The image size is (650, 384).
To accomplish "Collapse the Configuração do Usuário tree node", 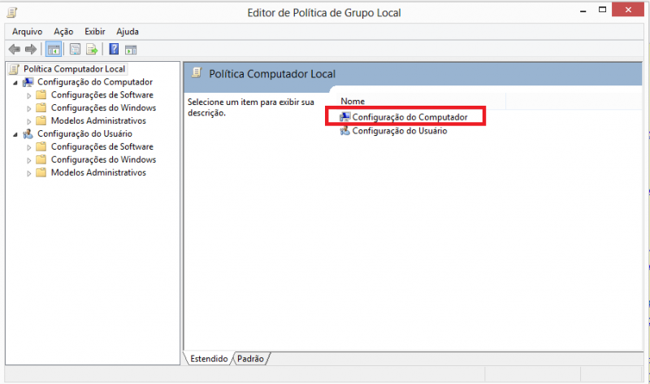I will click(x=15, y=134).
